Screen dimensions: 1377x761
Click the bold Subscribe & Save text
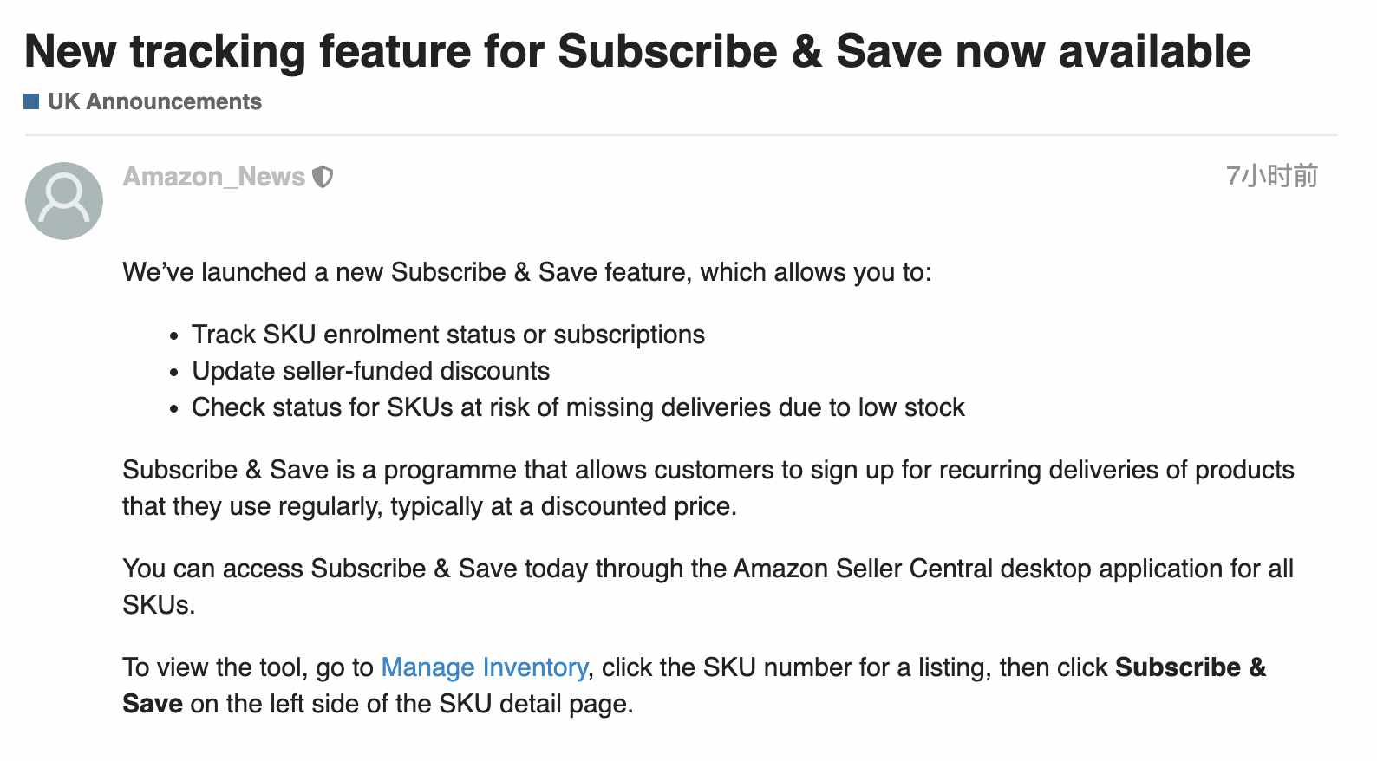coord(1191,667)
